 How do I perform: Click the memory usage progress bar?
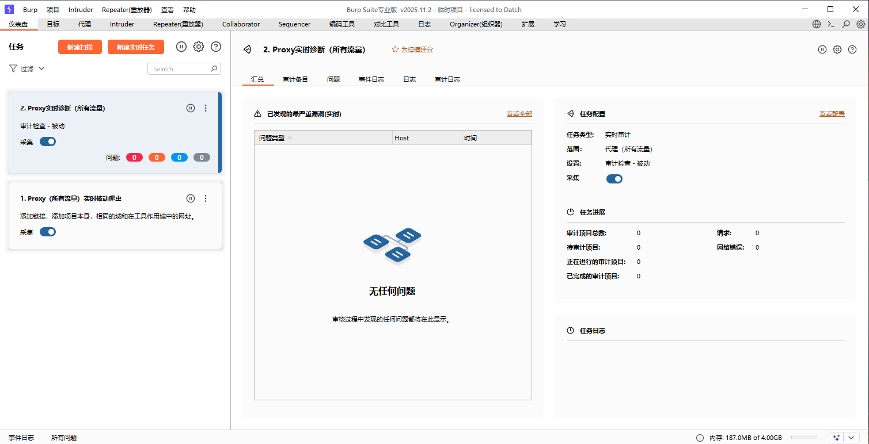[x=804, y=437]
